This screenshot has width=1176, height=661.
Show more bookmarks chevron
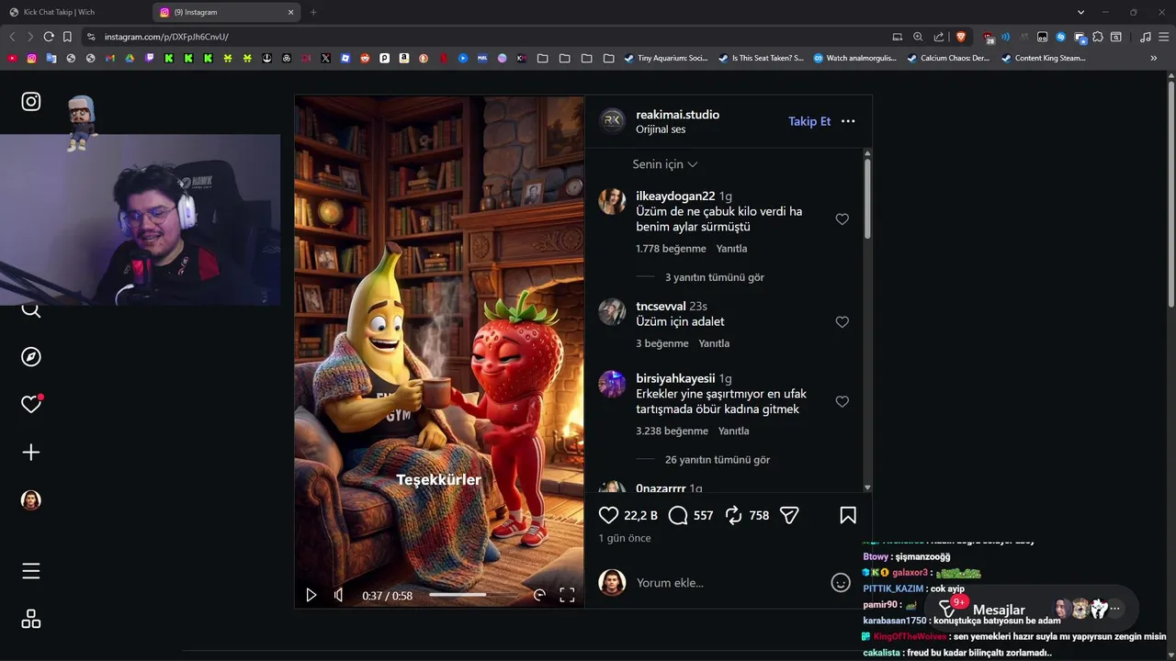coord(1154,58)
